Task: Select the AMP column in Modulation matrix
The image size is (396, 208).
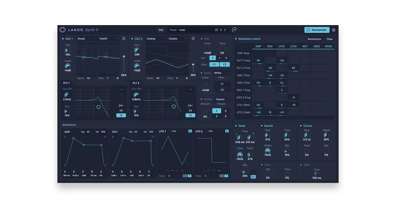Action: pyautogui.click(x=258, y=46)
